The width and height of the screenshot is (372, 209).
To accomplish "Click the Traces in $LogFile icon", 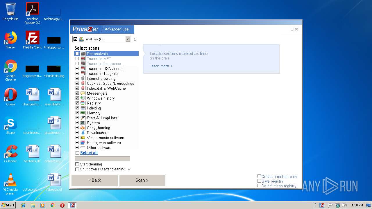I will pos(83,73).
